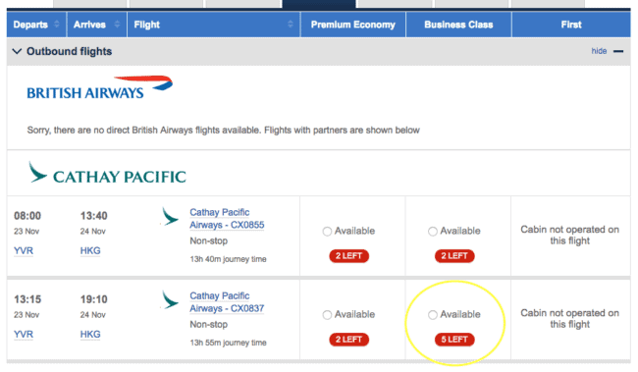638x372 pixels.
Task: Open the Cathay Pacific Airways CX0837 link
Action: (227, 302)
